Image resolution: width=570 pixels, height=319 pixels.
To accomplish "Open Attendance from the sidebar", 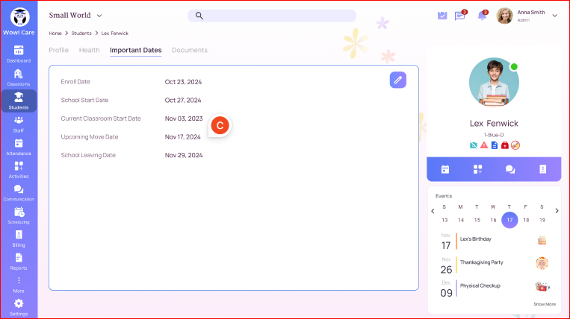I will click(19, 146).
